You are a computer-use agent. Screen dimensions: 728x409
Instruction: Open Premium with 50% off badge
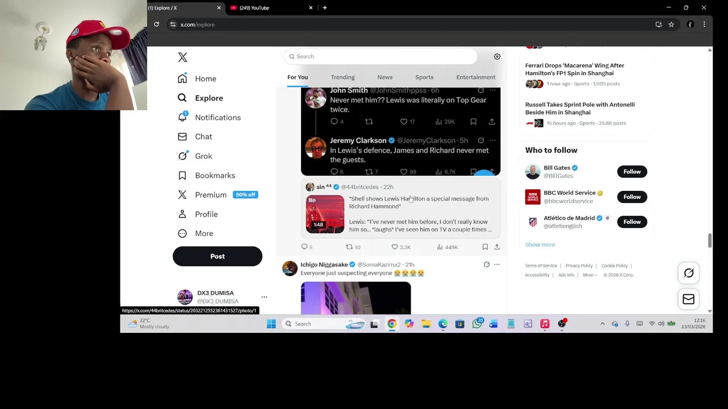(218, 195)
